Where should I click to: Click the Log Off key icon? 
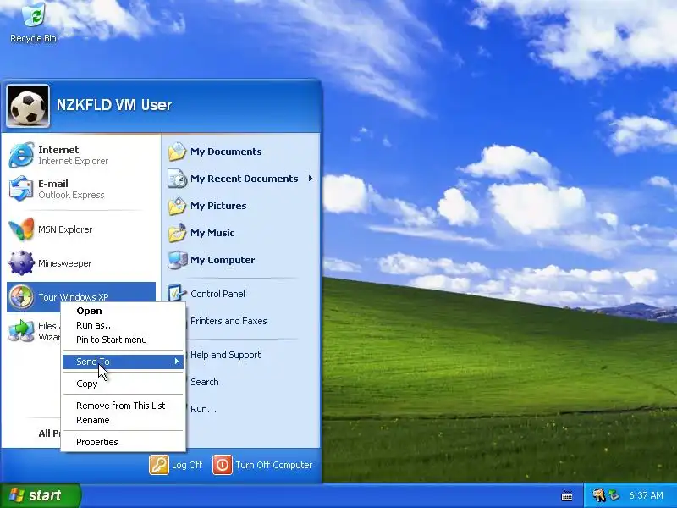coord(159,465)
